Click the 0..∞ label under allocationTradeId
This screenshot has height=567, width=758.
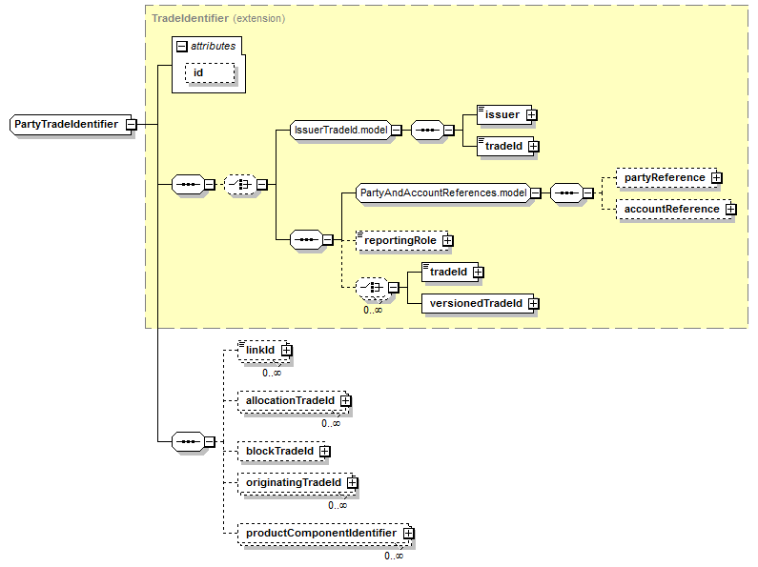(x=331, y=423)
